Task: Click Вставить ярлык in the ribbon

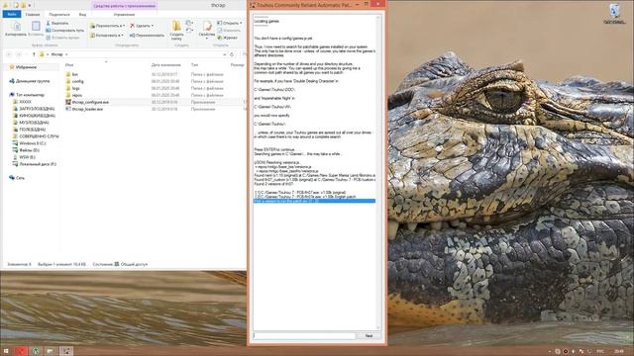Action: tap(62, 38)
